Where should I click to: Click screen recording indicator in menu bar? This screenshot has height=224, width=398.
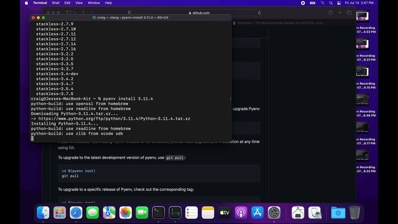[x=303, y=2]
